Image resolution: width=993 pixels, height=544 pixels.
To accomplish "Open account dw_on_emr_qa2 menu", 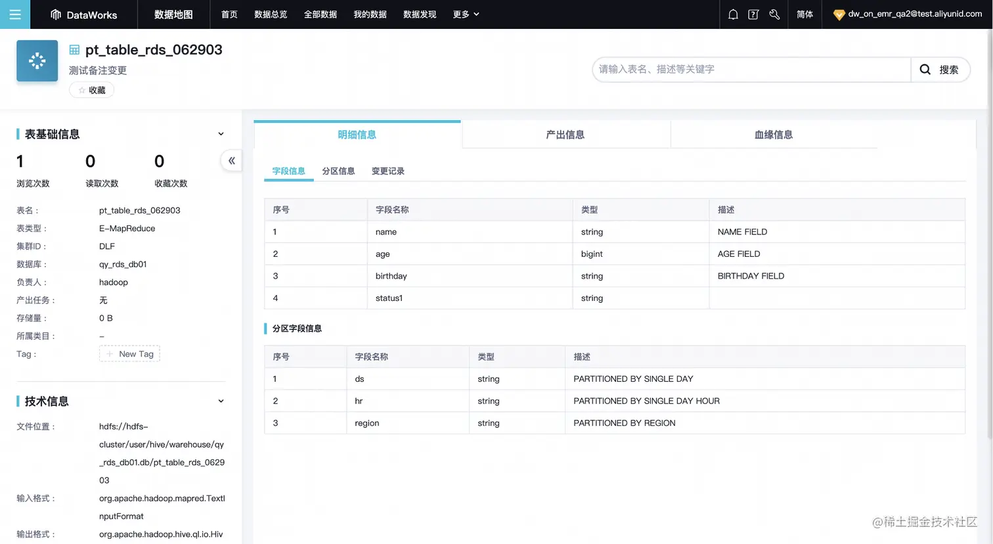I will 915,14.
